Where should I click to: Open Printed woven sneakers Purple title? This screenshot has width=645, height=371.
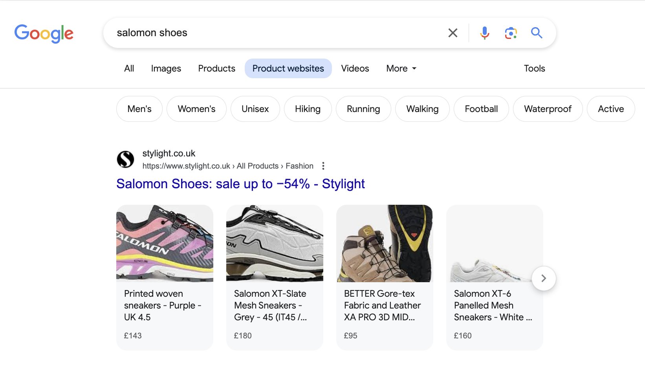pos(163,305)
